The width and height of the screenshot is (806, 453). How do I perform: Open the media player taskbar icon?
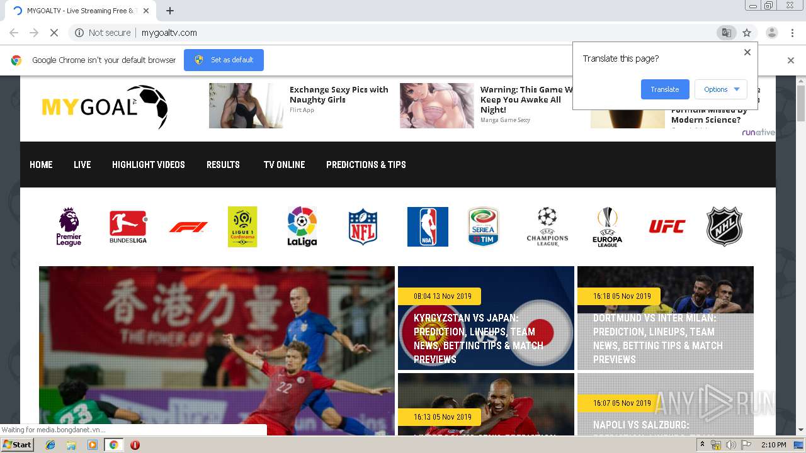click(x=93, y=445)
